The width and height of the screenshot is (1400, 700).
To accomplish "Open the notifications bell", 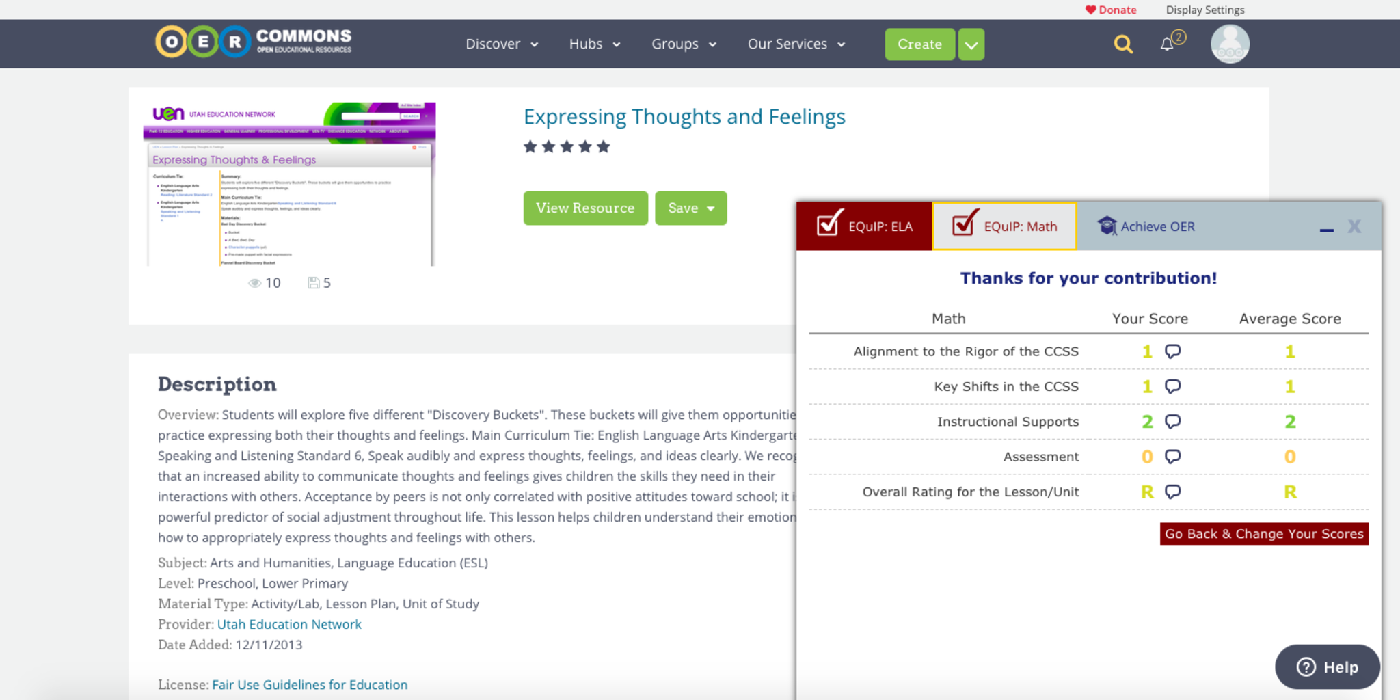I will (x=1168, y=44).
